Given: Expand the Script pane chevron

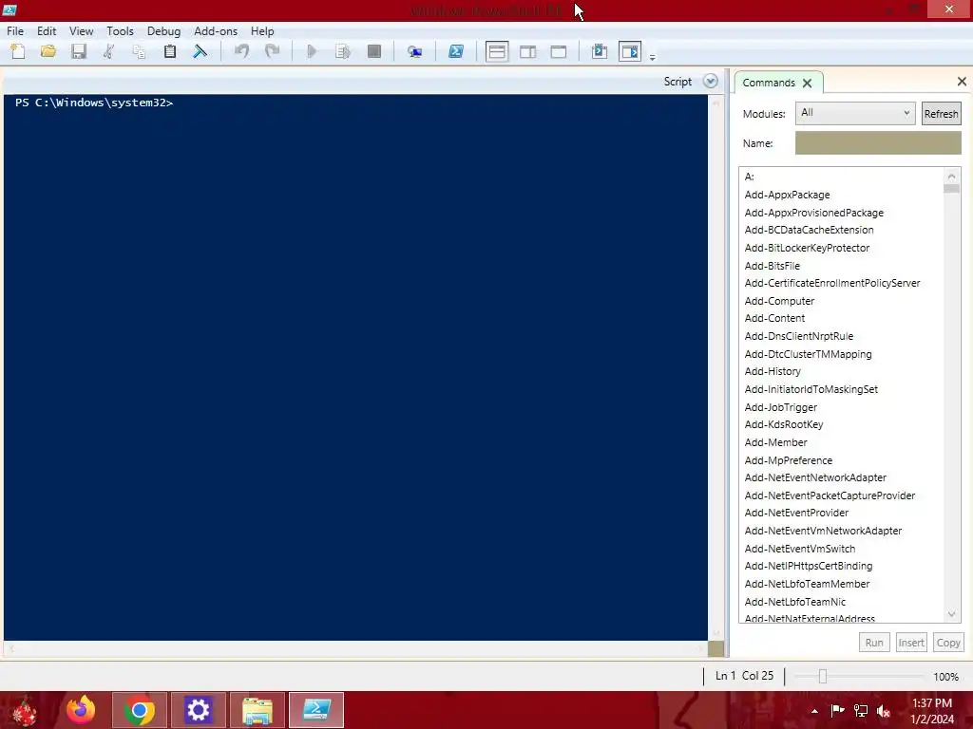Looking at the screenshot, I should (x=711, y=82).
